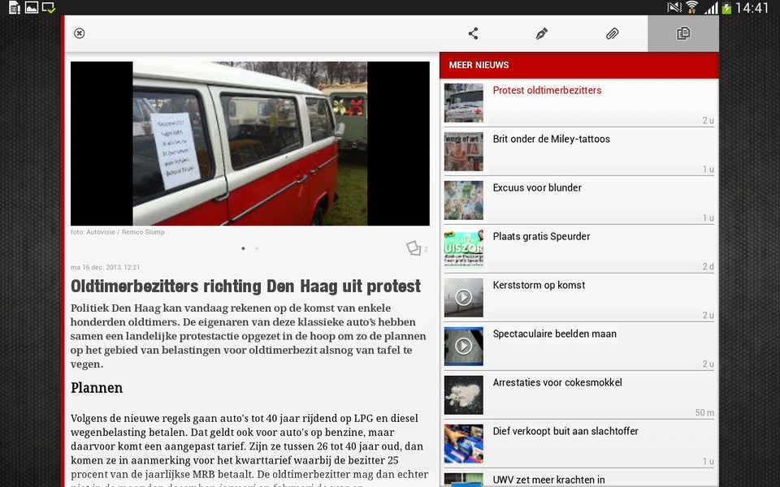The height and width of the screenshot is (487, 780).
Task: Tap the muted sound status icon
Action: [x=674, y=7]
